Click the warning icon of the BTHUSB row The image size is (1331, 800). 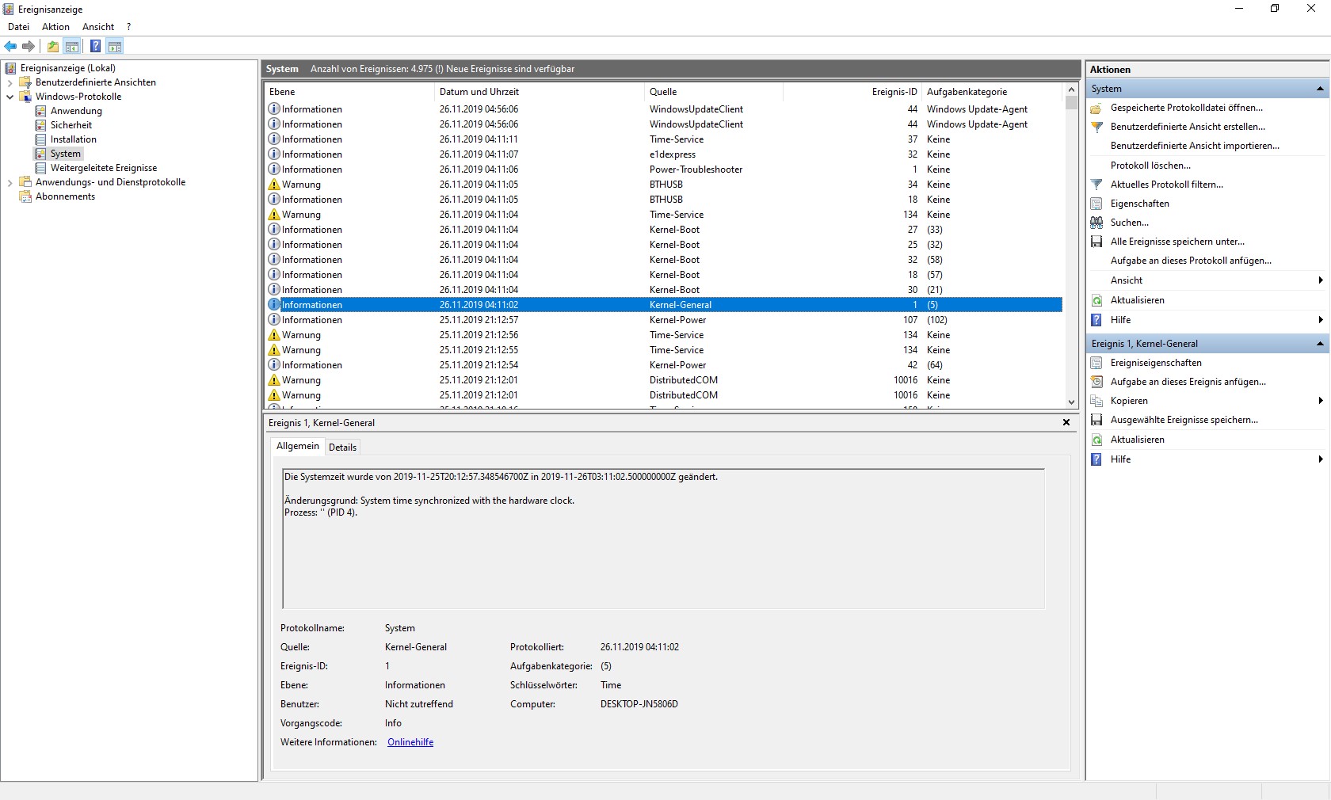point(274,185)
